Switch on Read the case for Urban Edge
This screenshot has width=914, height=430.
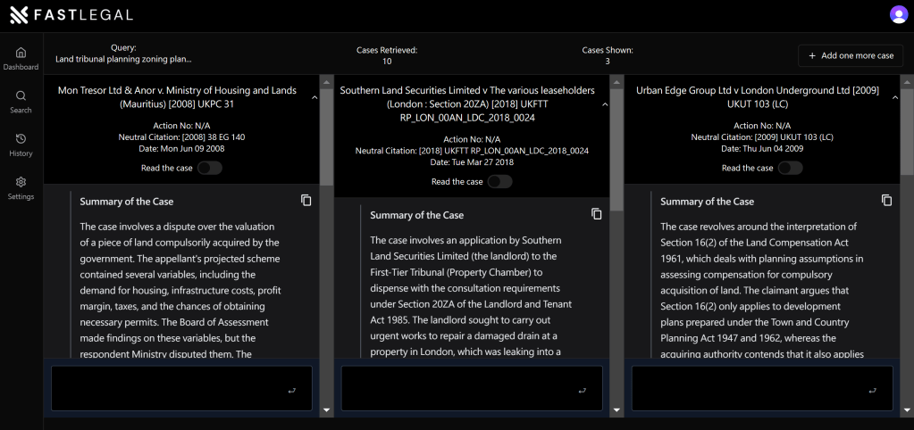[x=790, y=168]
